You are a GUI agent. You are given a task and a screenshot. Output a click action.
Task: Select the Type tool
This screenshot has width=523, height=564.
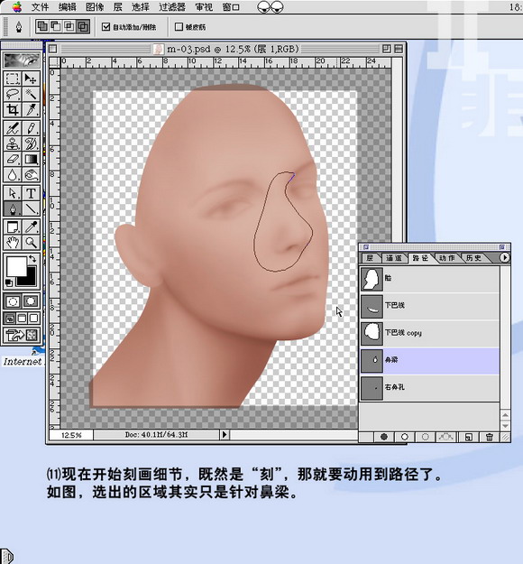coord(31,193)
